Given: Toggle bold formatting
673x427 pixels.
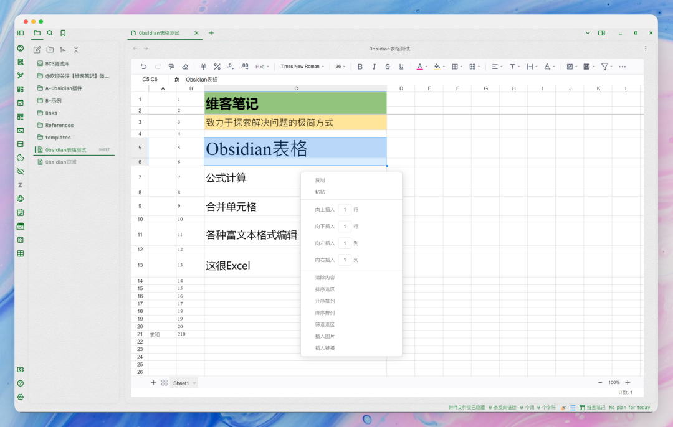Looking at the screenshot, I should click(360, 66).
